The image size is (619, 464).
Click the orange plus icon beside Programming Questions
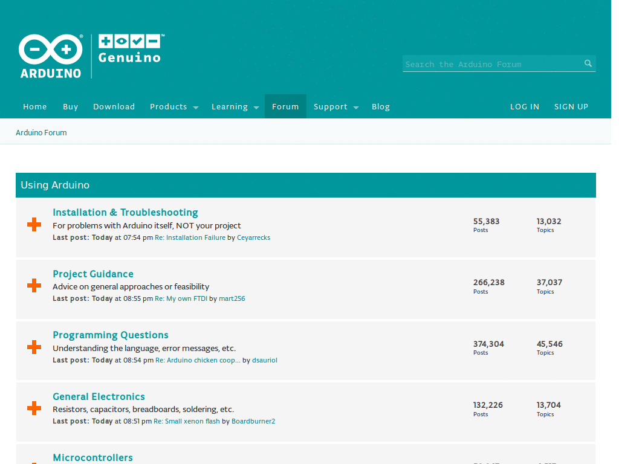(33, 347)
